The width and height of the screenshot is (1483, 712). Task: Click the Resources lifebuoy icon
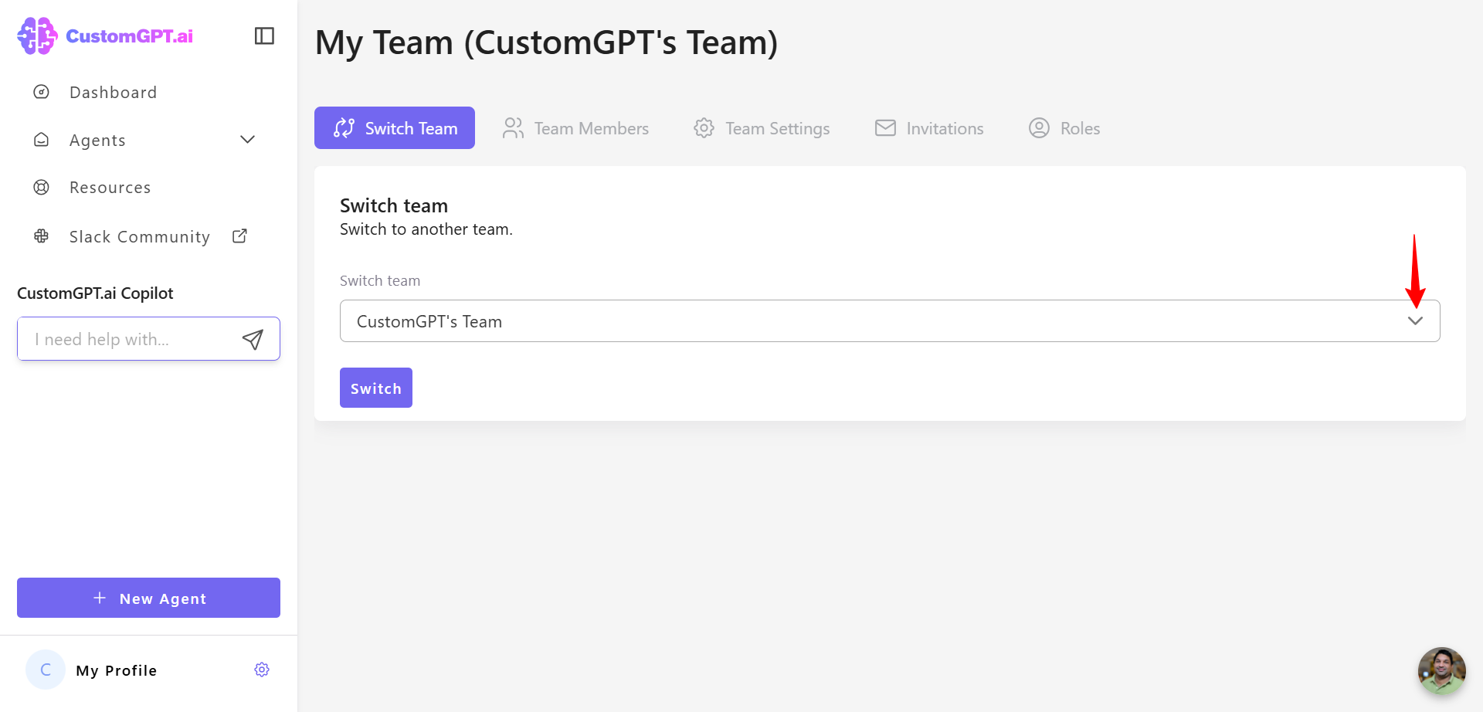click(42, 187)
